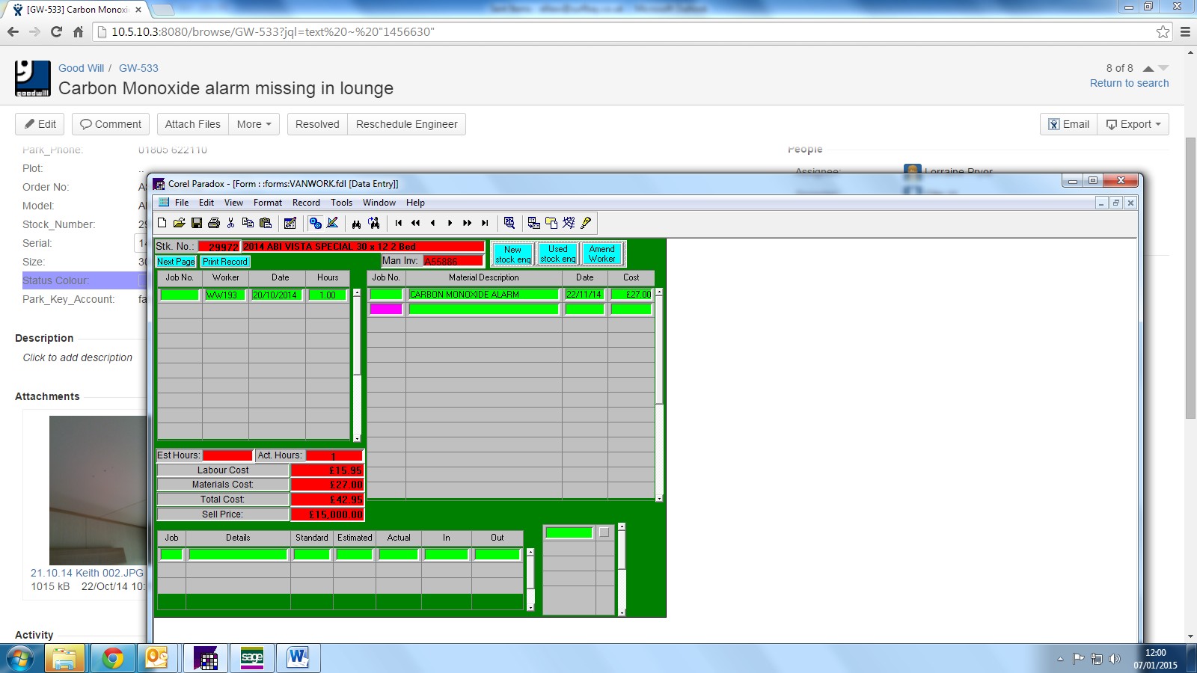The image size is (1197, 673).
Task: Click the Carbon Monoxide Alarm material field
Action: [483, 295]
